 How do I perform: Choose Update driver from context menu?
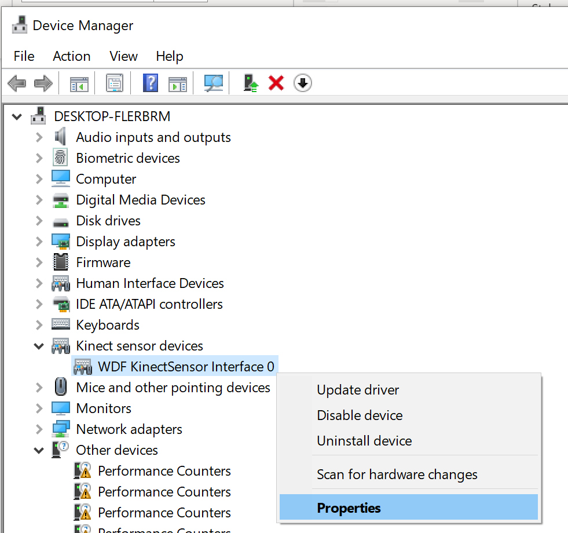click(409, 390)
